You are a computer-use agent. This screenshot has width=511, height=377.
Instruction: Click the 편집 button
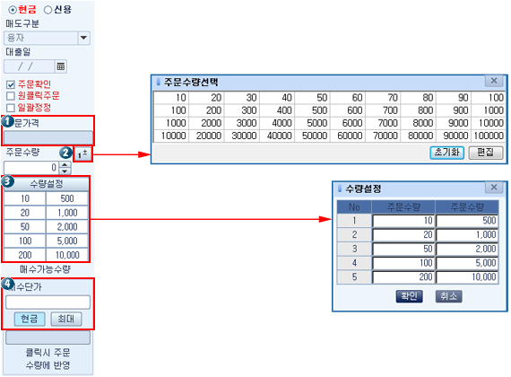coord(486,153)
